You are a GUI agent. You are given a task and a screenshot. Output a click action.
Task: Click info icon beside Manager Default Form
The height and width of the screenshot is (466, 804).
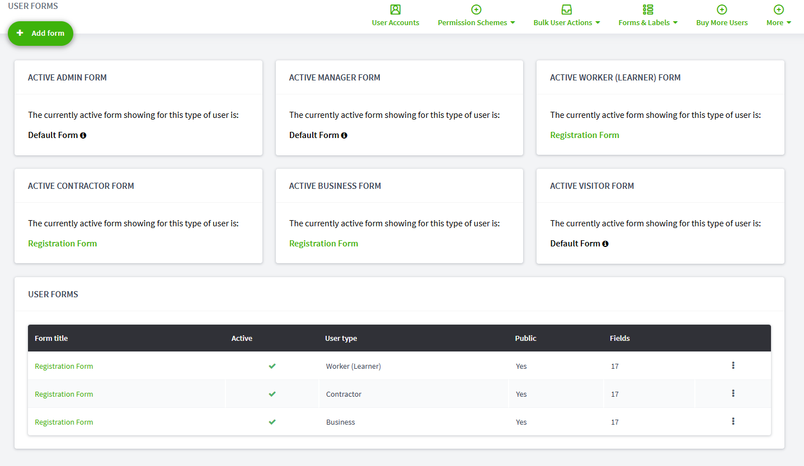pyautogui.click(x=344, y=135)
